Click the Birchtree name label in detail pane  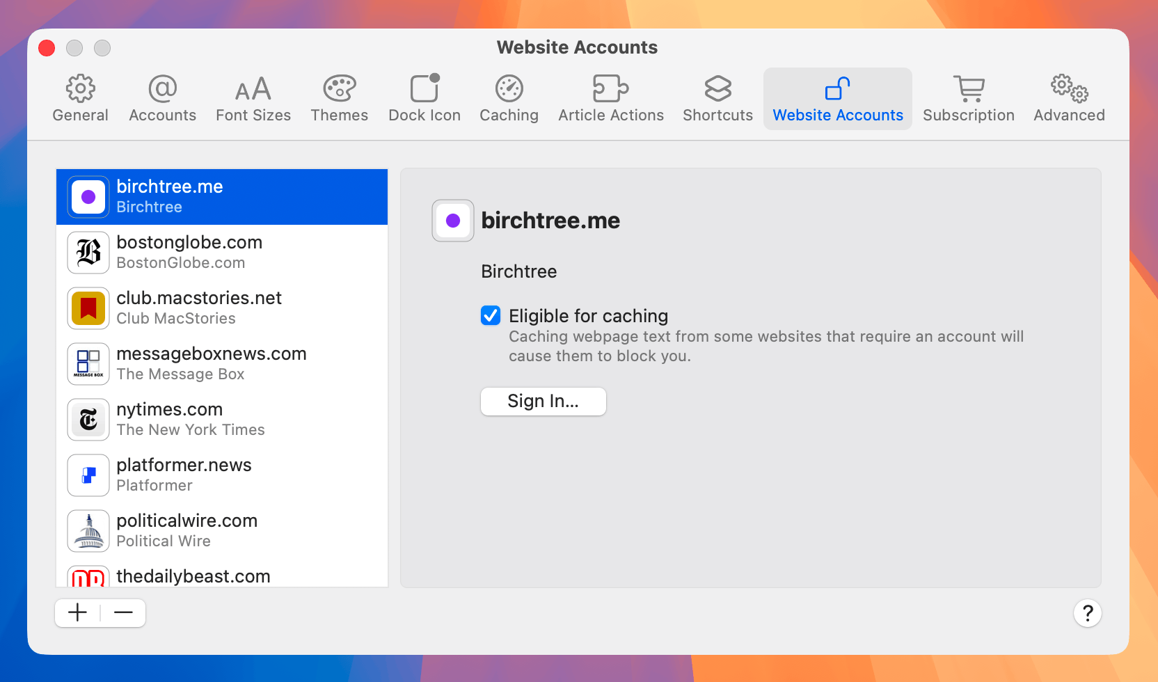click(519, 271)
